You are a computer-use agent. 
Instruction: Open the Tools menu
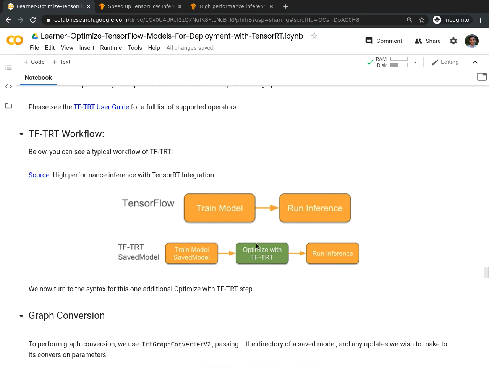coord(135,48)
